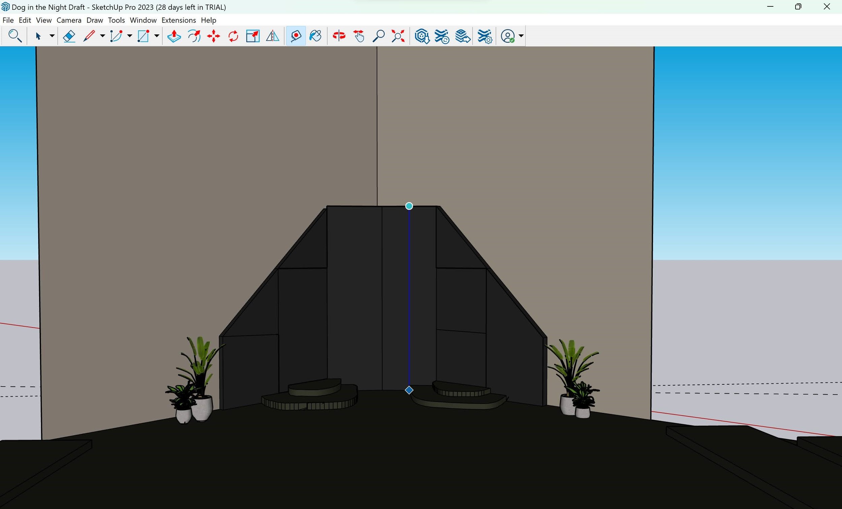Select the Pan tool
Viewport: 842px width, 509px height.
tap(359, 36)
